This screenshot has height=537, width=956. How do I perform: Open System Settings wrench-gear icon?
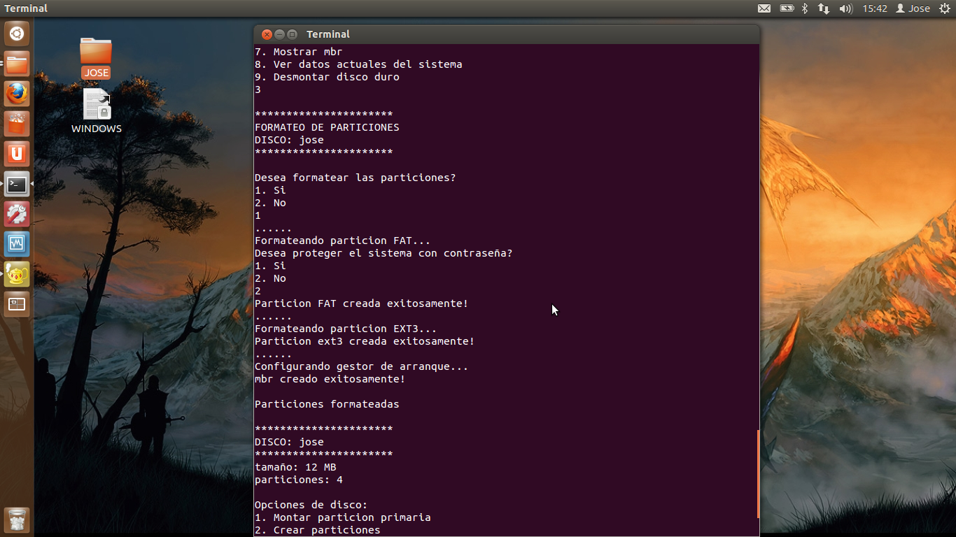(x=17, y=214)
